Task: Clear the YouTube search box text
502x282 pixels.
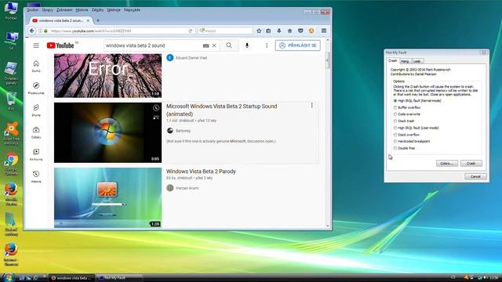Action: pos(214,45)
